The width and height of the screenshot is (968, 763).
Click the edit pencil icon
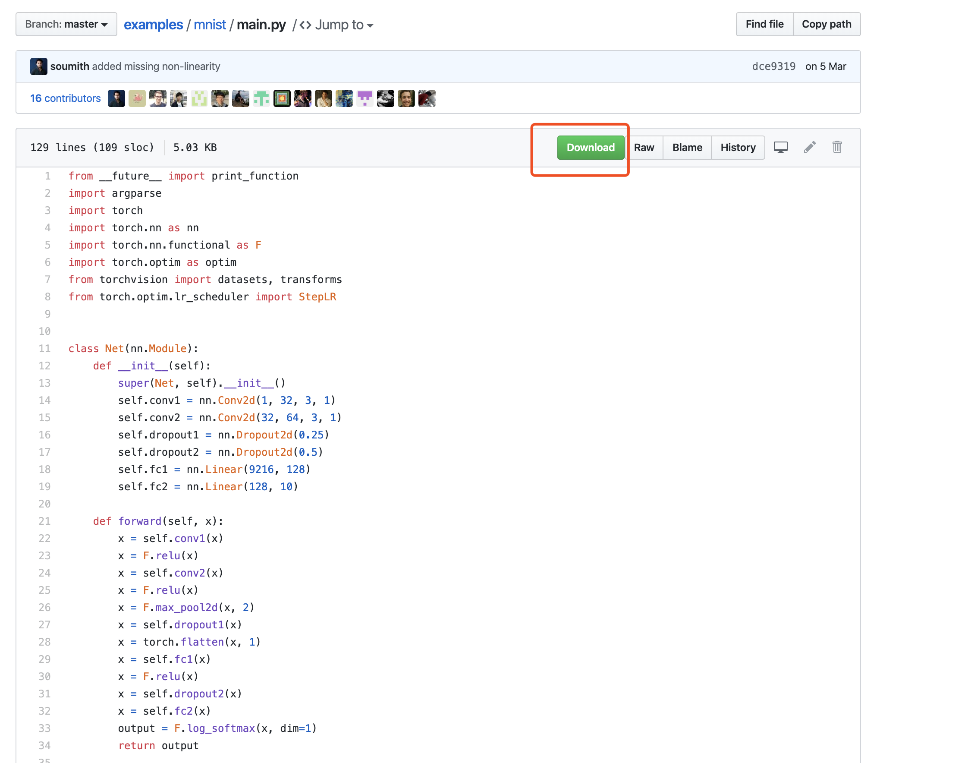coord(809,148)
